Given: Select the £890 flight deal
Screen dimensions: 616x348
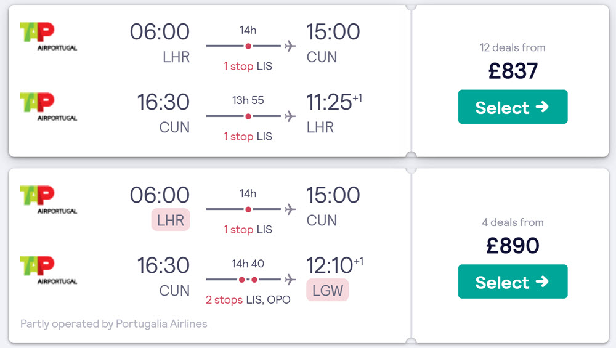Looking at the screenshot, I should pos(513,281).
